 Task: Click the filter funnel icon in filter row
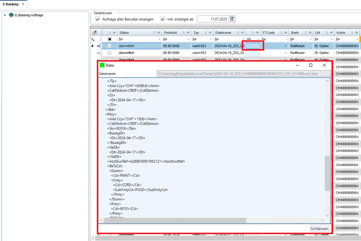pyautogui.click(x=93, y=39)
